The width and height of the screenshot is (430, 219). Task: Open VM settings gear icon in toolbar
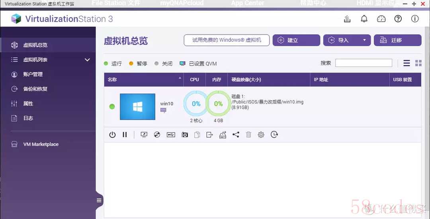[261, 134]
